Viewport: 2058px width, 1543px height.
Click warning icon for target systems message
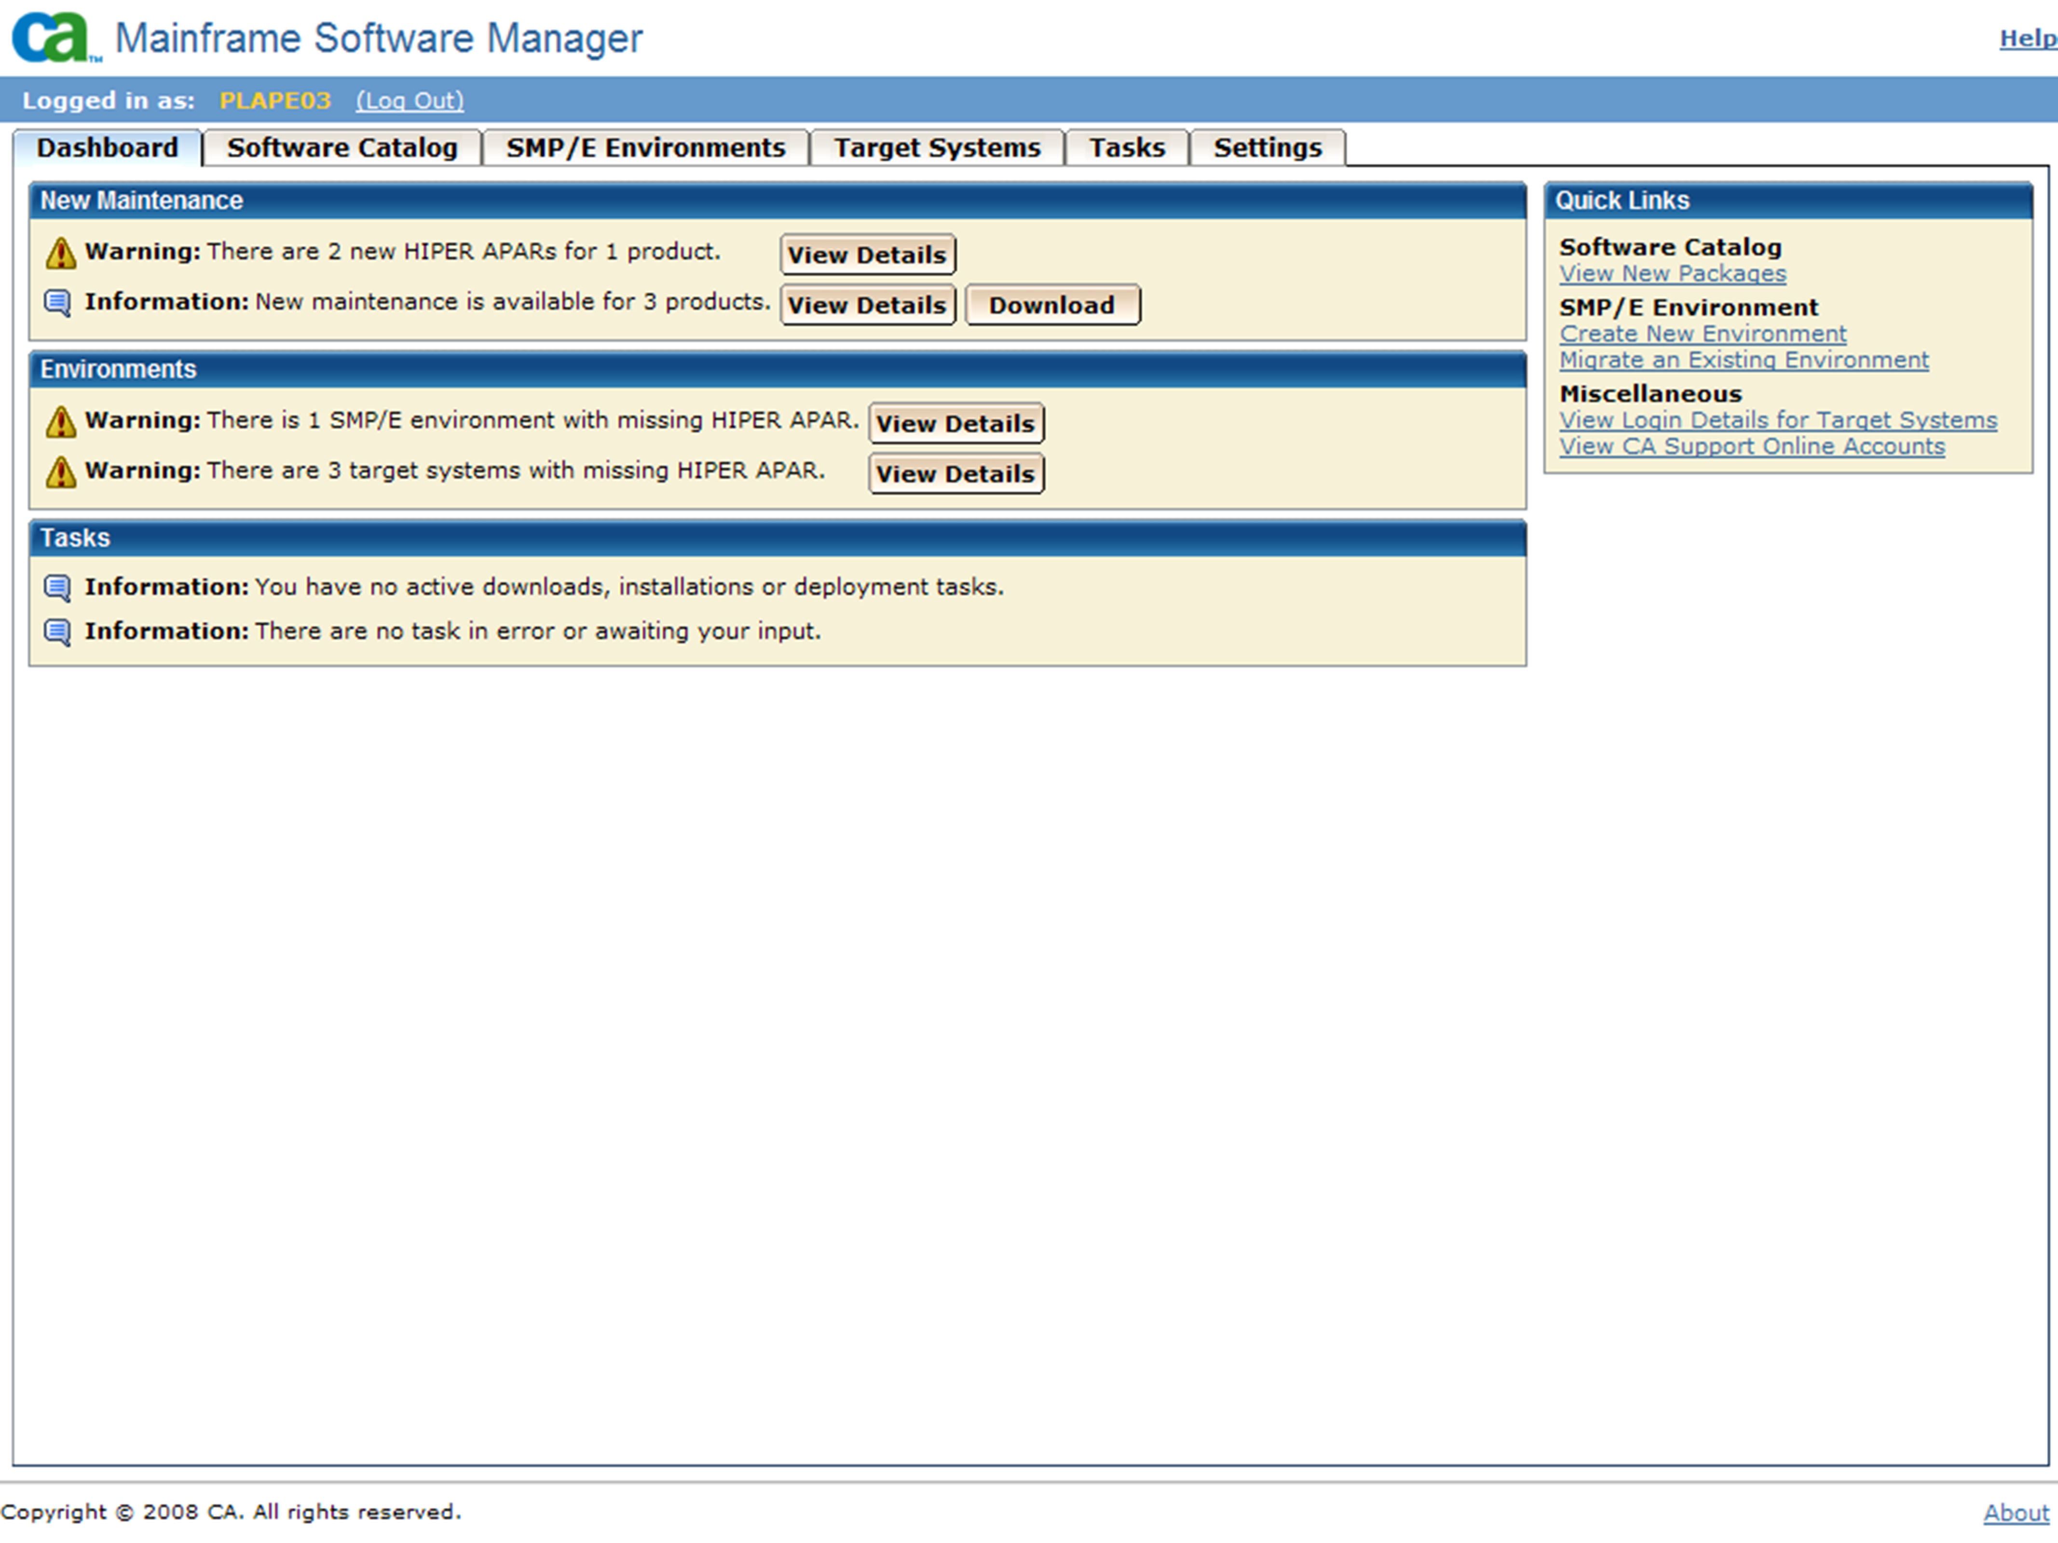tap(60, 473)
